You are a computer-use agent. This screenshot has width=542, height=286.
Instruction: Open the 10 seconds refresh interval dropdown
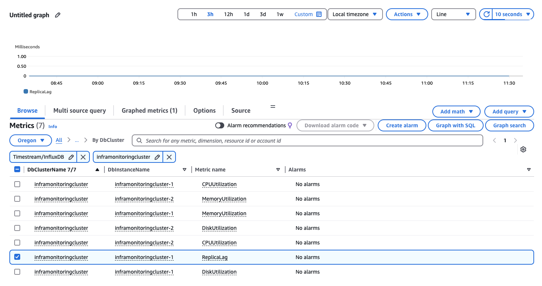click(x=512, y=14)
